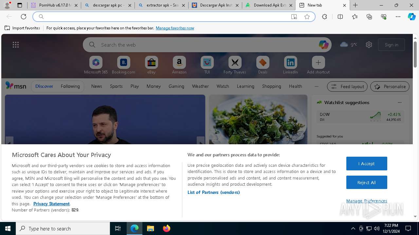
Task: Open eBay shortcut
Action: pos(151,65)
